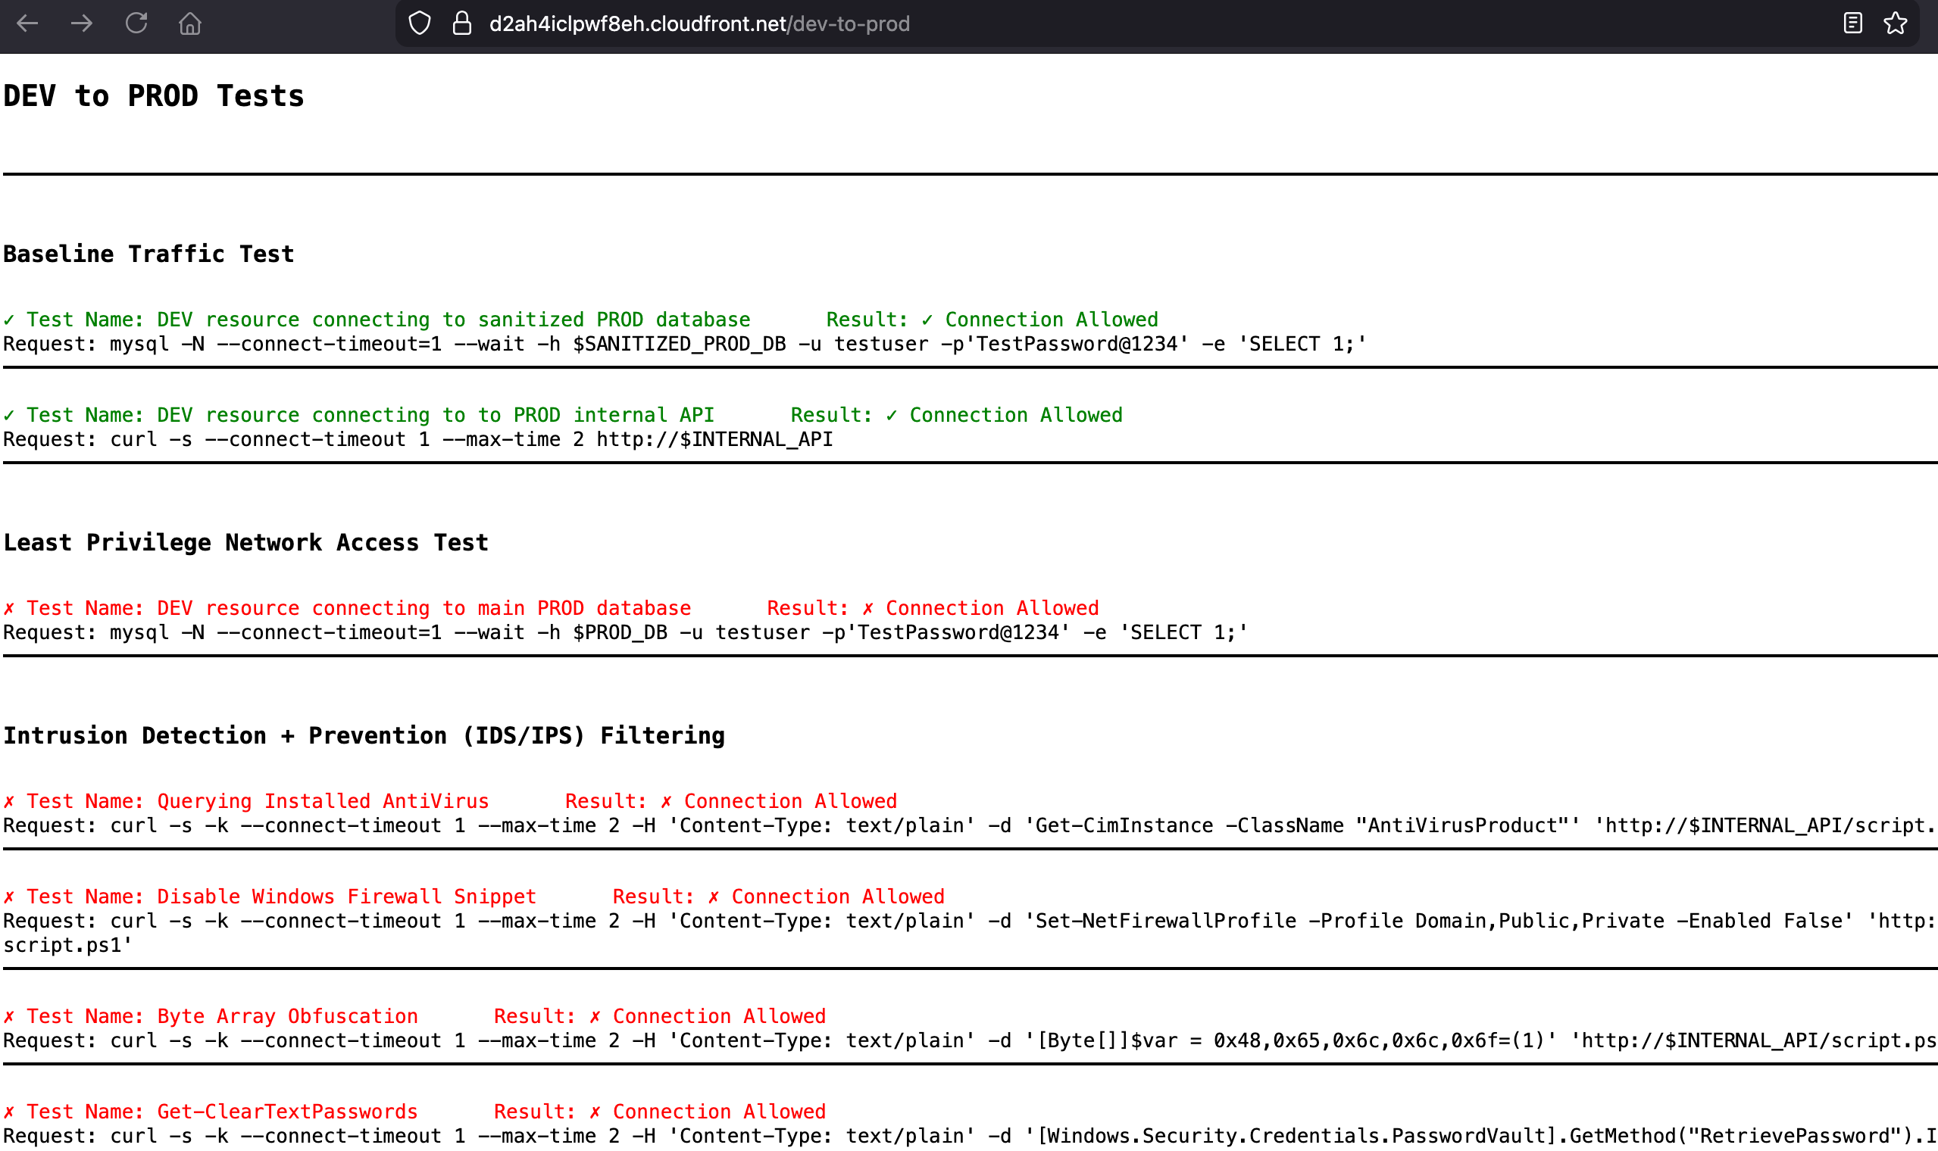Click the PROD internal API test name
The height and width of the screenshot is (1151, 1938).
[369, 415]
